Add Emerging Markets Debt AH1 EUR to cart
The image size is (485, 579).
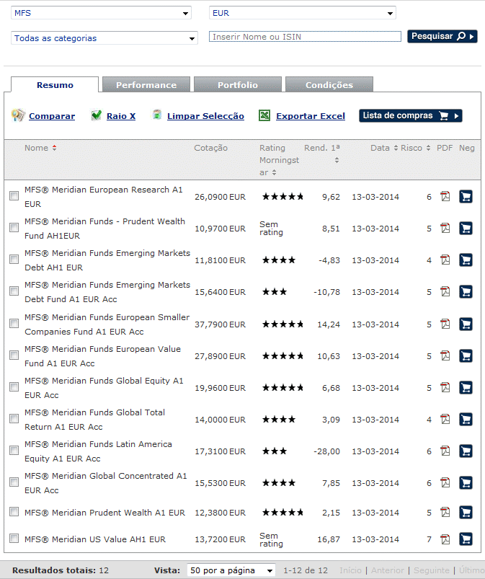coord(466,260)
